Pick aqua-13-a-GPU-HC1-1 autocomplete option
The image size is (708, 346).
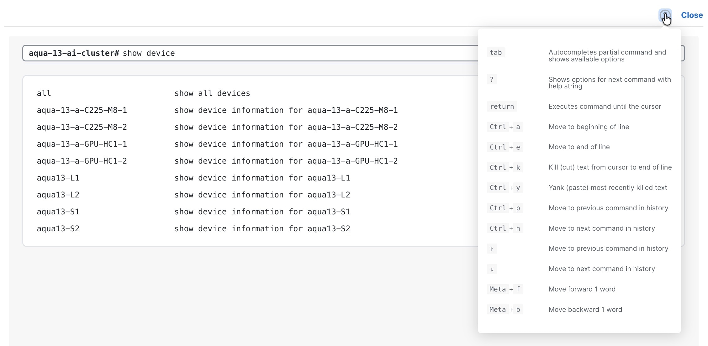pos(82,144)
